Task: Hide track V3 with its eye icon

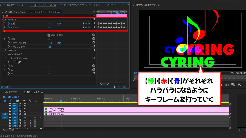Action: (25, 109)
